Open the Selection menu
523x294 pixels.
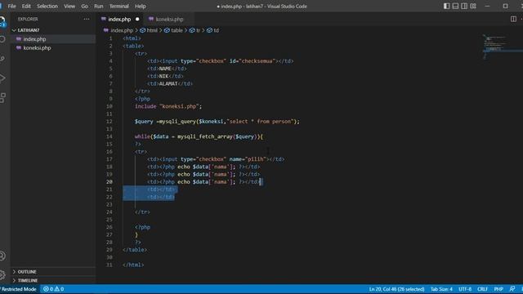47,6
